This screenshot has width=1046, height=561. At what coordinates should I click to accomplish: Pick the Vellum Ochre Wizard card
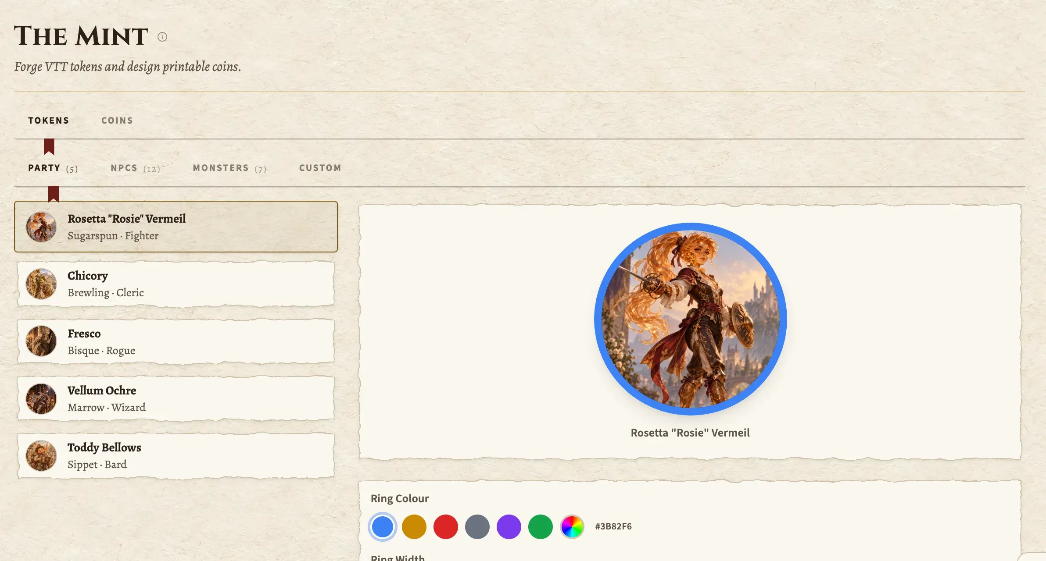pos(176,398)
